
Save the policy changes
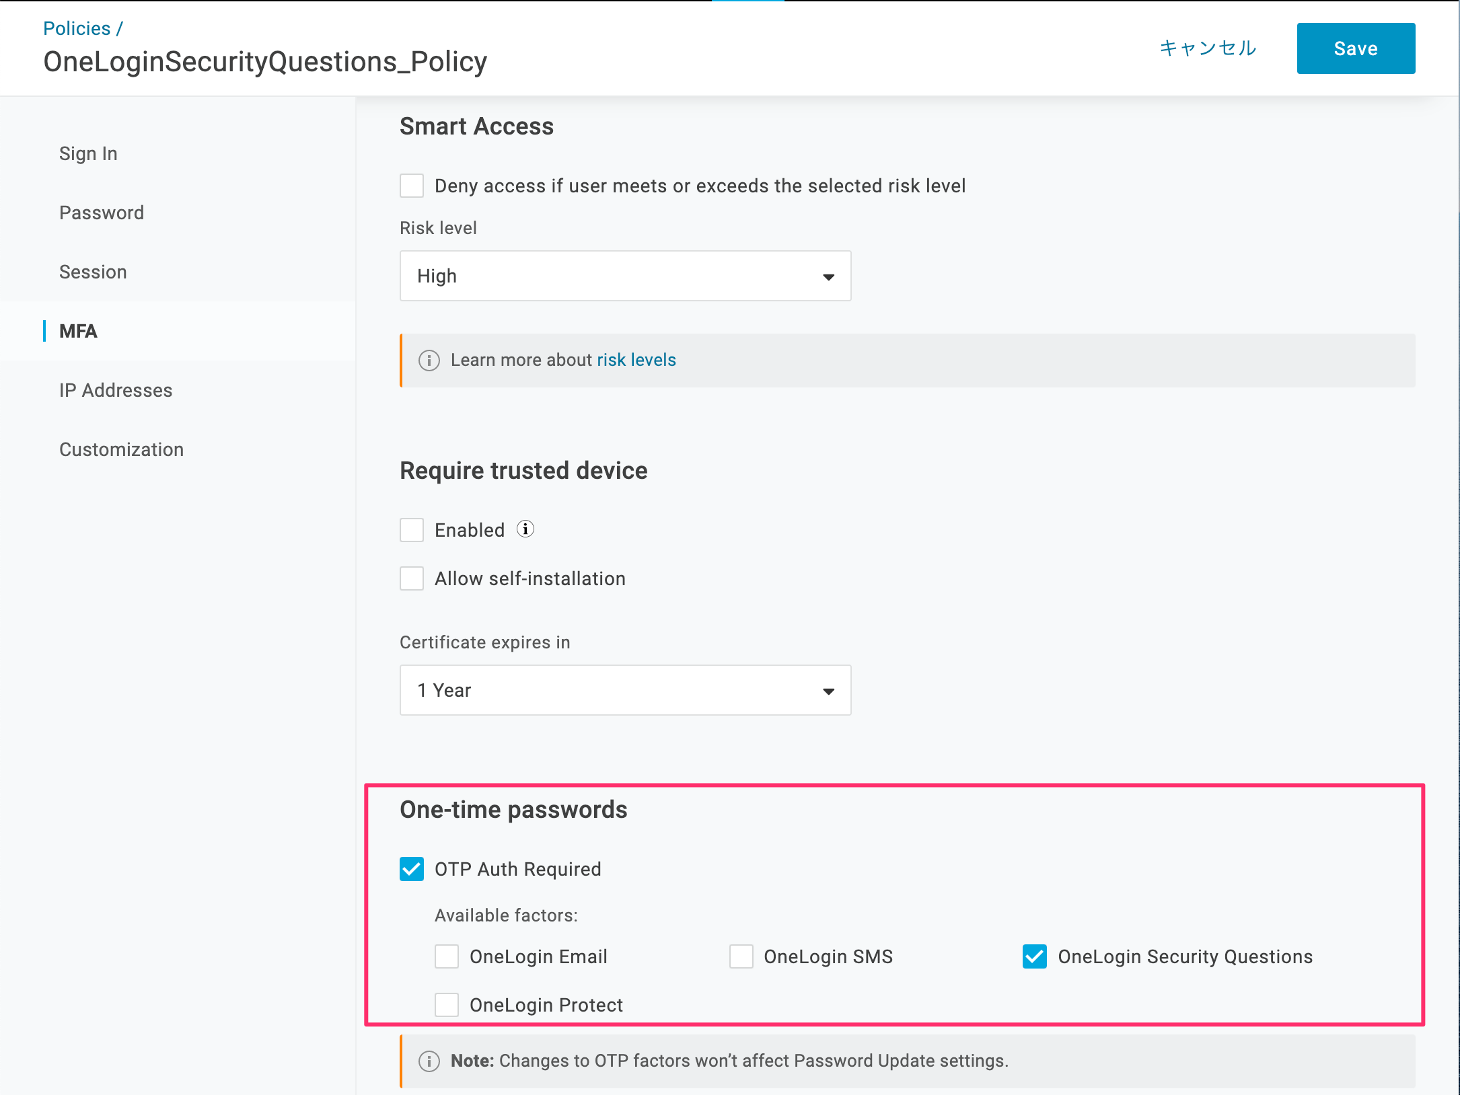1356,48
